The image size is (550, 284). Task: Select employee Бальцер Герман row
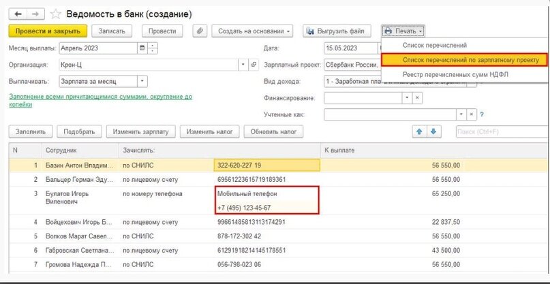pyautogui.click(x=80, y=180)
